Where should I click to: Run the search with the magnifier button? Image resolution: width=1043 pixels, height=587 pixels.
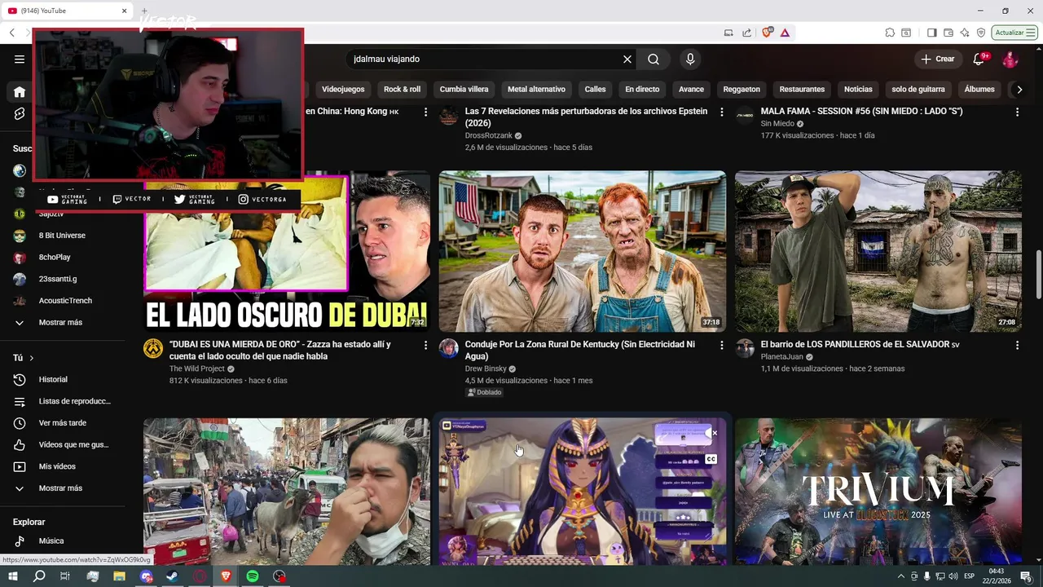pos(654,59)
